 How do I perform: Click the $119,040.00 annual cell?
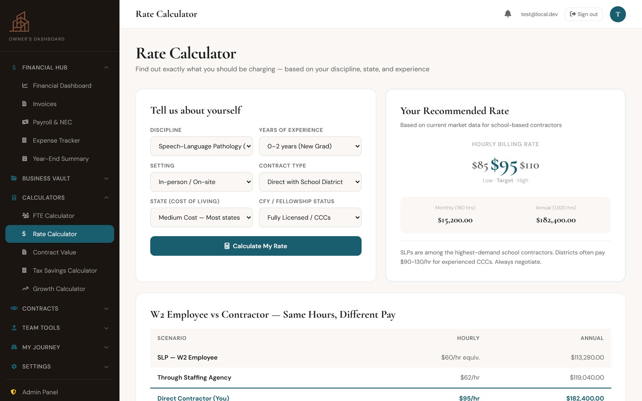tap(587, 377)
